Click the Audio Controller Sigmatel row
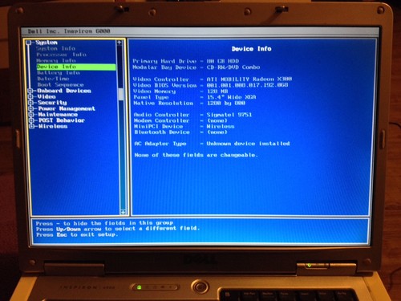The height and width of the screenshot is (301, 401). pos(192,115)
